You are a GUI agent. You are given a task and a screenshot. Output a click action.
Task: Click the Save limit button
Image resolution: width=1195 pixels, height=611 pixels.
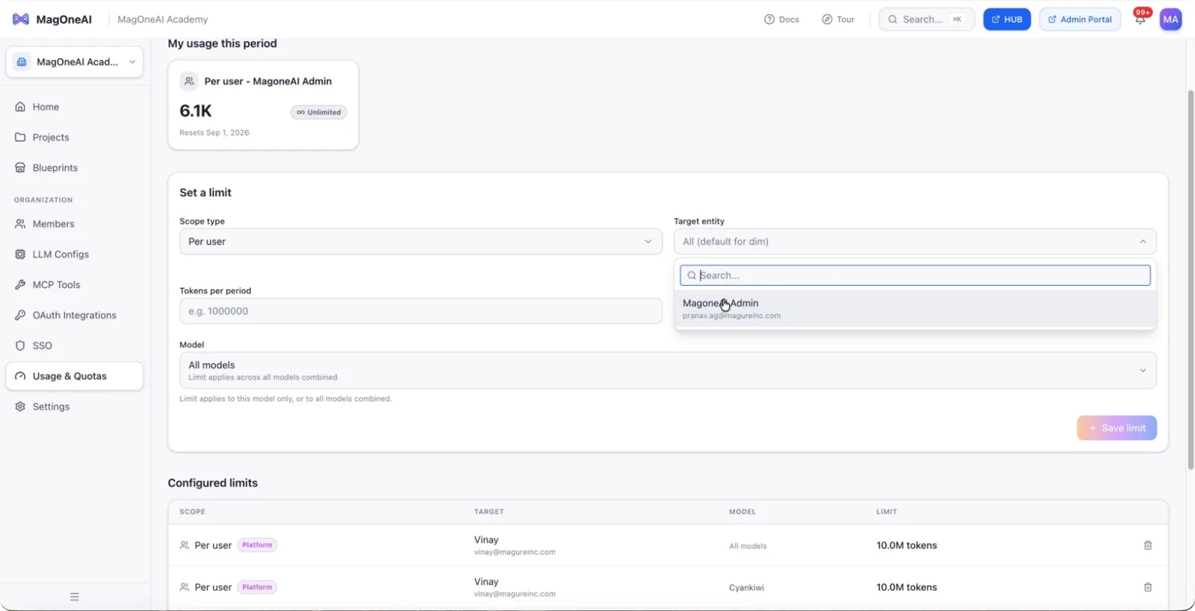click(x=1117, y=428)
